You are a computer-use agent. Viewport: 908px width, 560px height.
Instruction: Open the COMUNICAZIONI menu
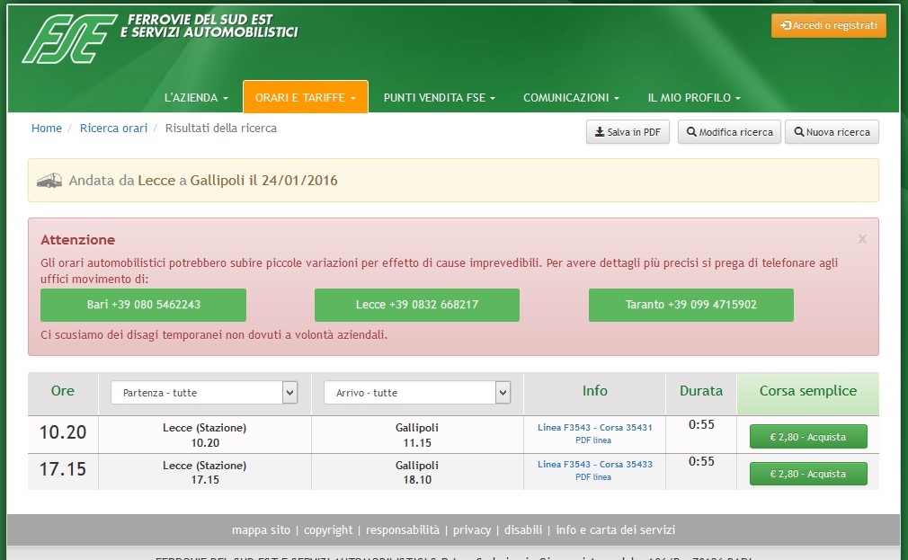click(x=571, y=98)
